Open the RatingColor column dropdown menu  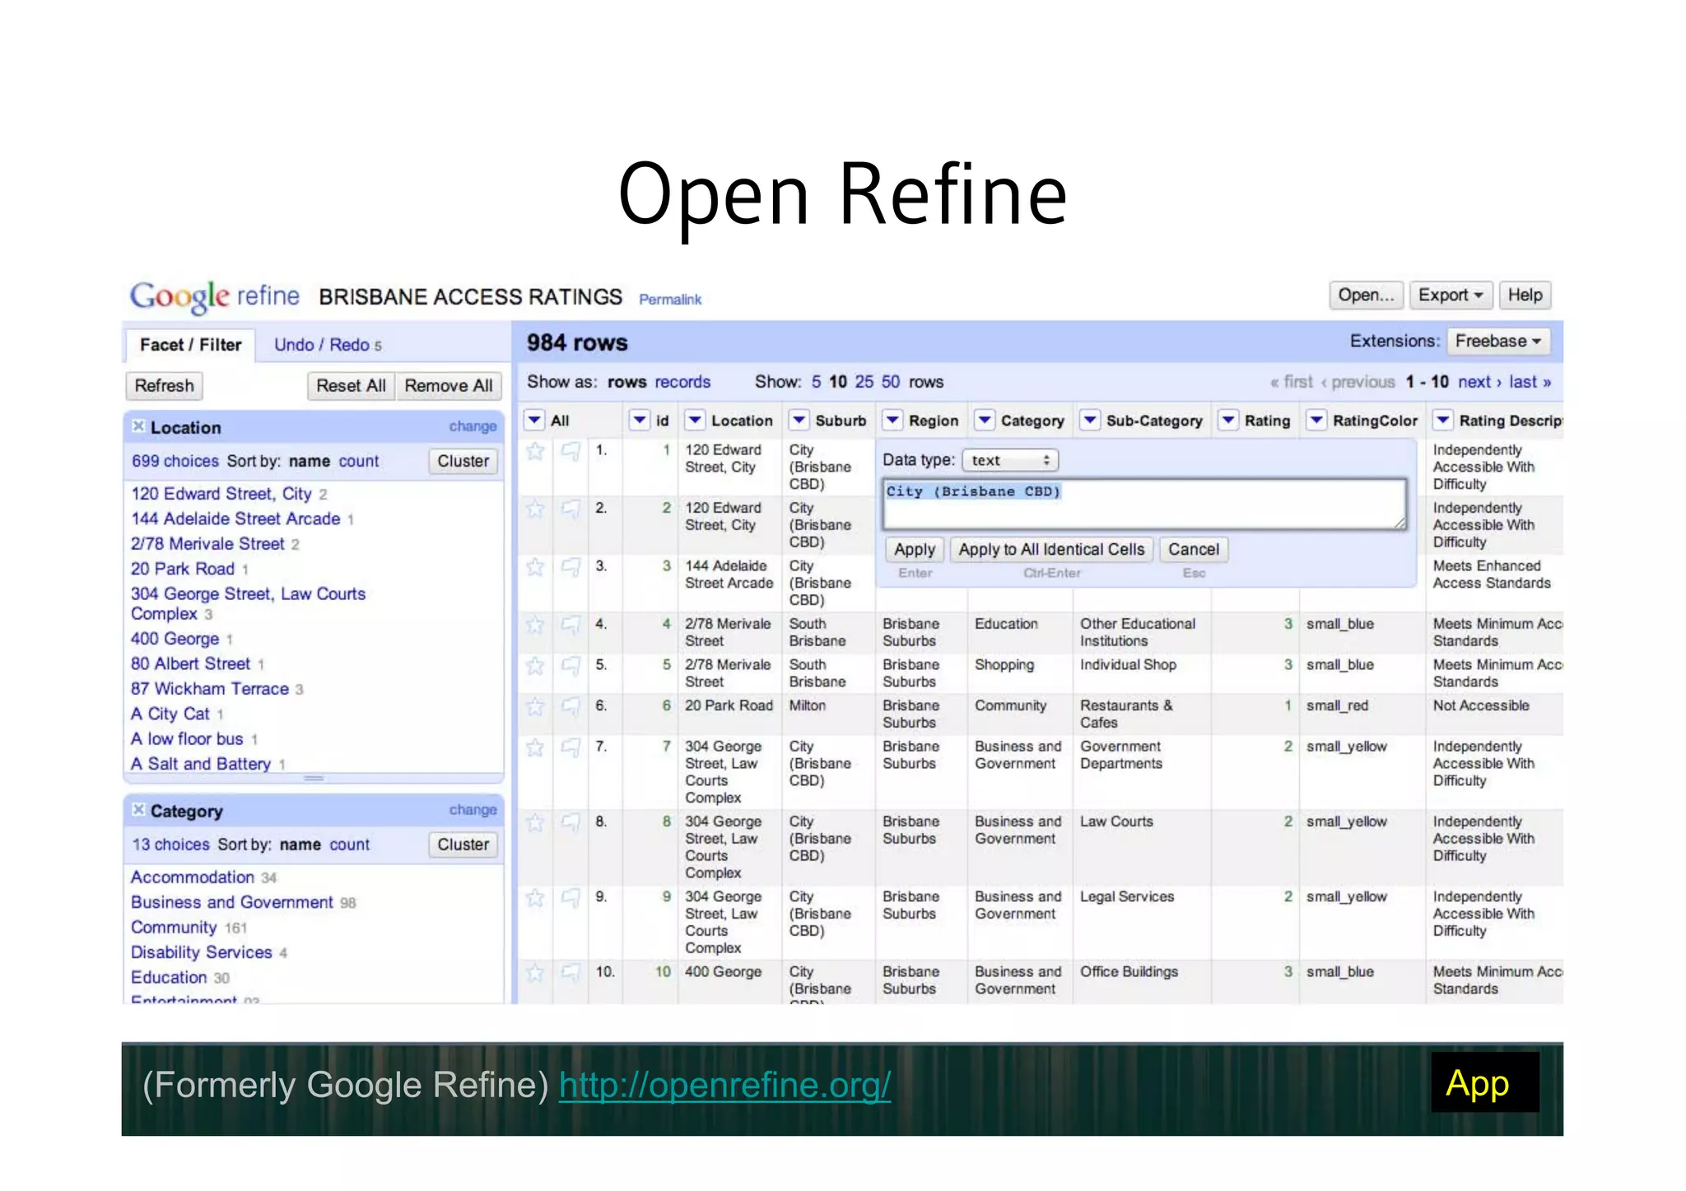point(1316,421)
